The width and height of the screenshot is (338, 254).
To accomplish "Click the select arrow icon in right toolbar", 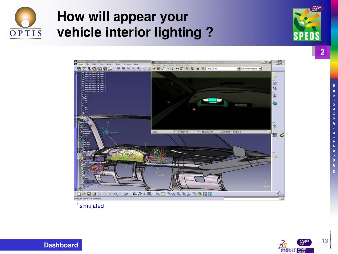I will tap(275, 156).
